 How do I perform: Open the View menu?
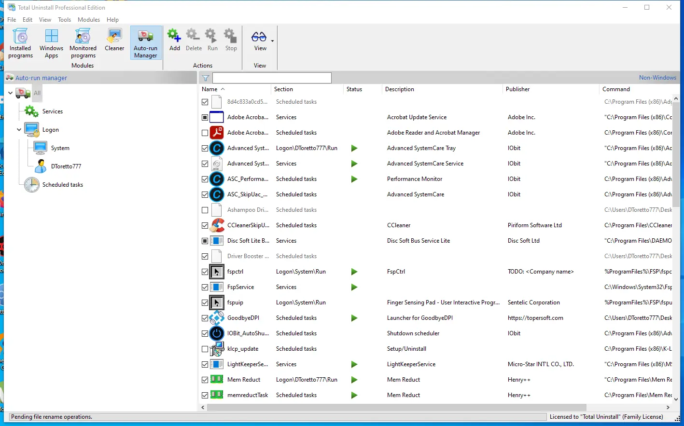pos(45,20)
